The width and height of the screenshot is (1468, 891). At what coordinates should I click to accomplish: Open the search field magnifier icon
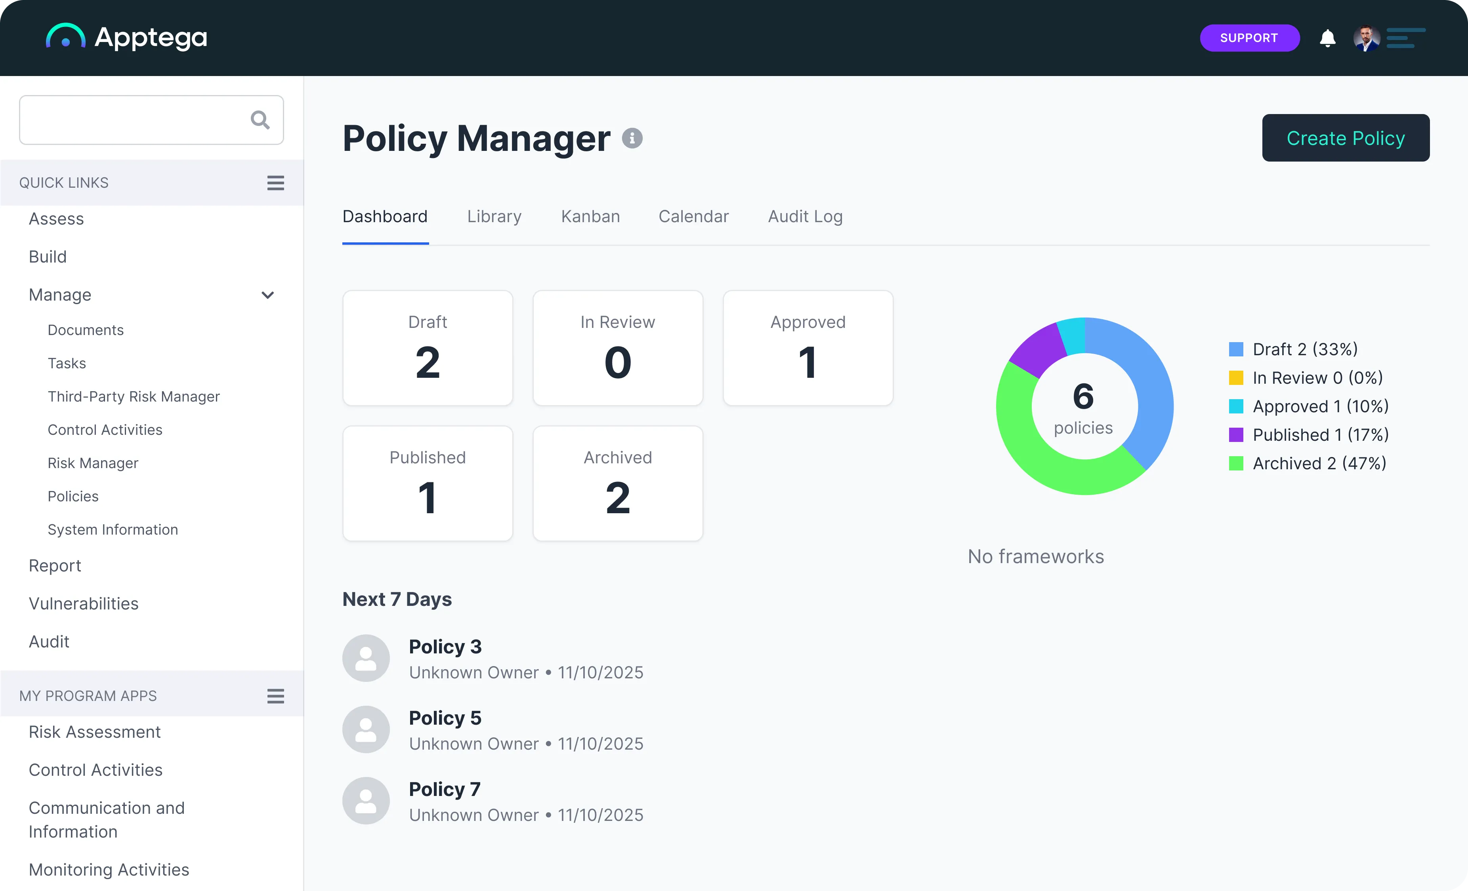tap(260, 120)
